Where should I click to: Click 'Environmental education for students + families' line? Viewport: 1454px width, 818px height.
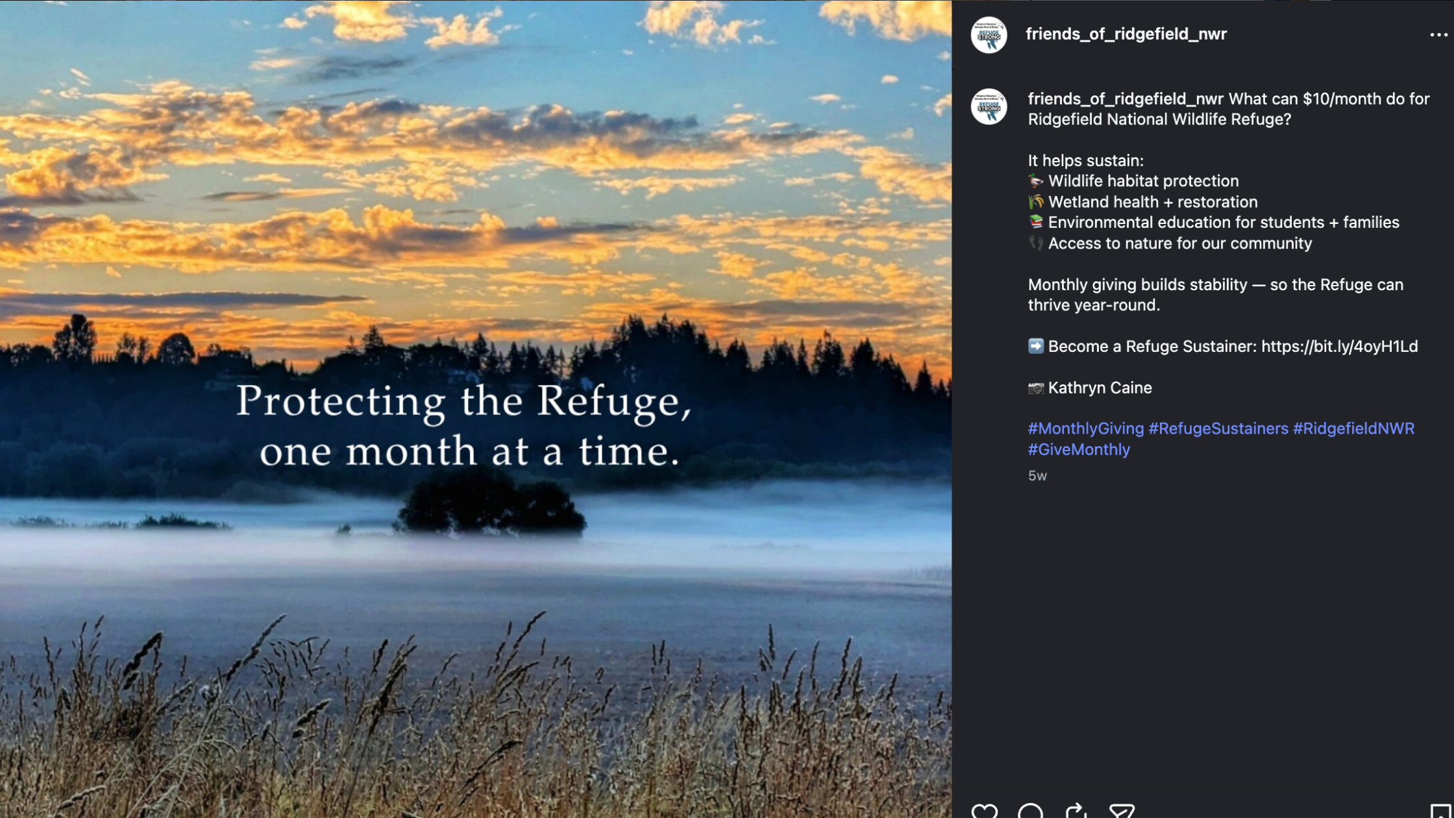[1213, 223]
